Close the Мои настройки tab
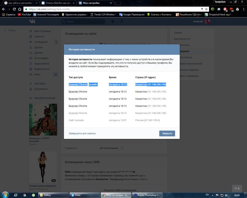 click(x=111, y=3)
